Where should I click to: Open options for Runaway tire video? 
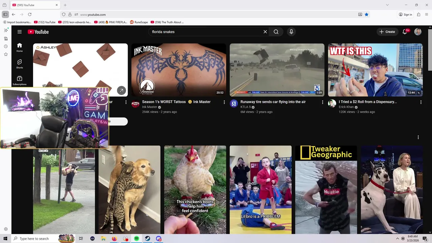(322, 102)
